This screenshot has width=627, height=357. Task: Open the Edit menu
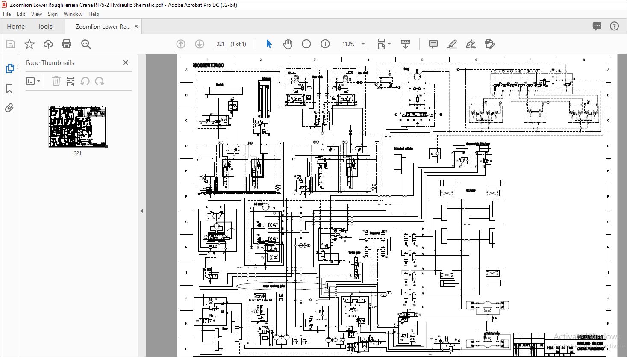tap(21, 14)
